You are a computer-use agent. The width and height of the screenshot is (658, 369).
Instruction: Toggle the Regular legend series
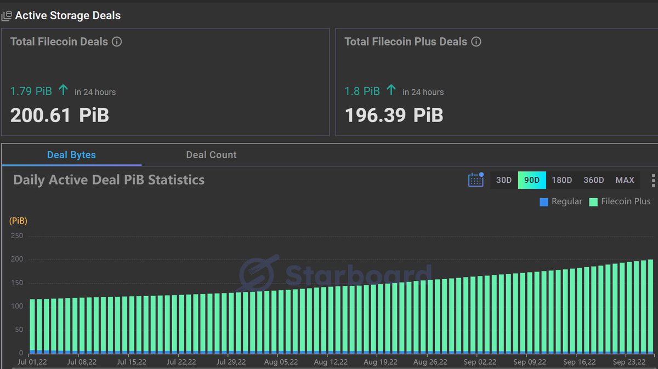[x=561, y=201]
